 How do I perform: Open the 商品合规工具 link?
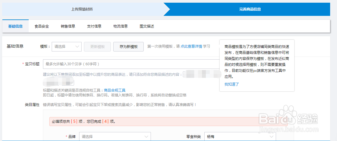(x=114, y=90)
